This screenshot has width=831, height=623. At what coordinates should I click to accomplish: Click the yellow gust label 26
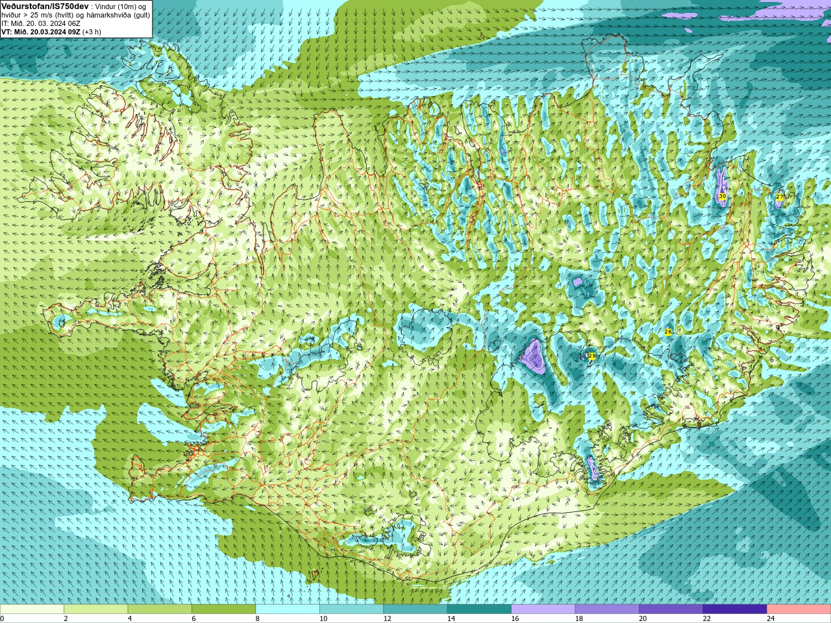[668, 332]
